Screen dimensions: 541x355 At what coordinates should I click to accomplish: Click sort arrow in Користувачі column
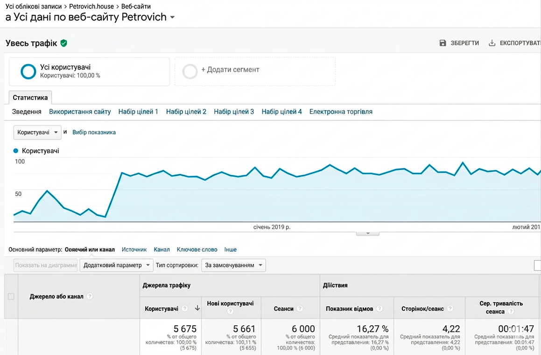tap(197, 308)
